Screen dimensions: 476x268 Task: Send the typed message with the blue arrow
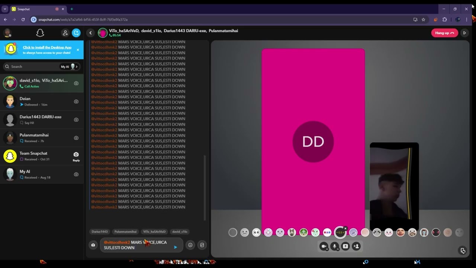176,247
